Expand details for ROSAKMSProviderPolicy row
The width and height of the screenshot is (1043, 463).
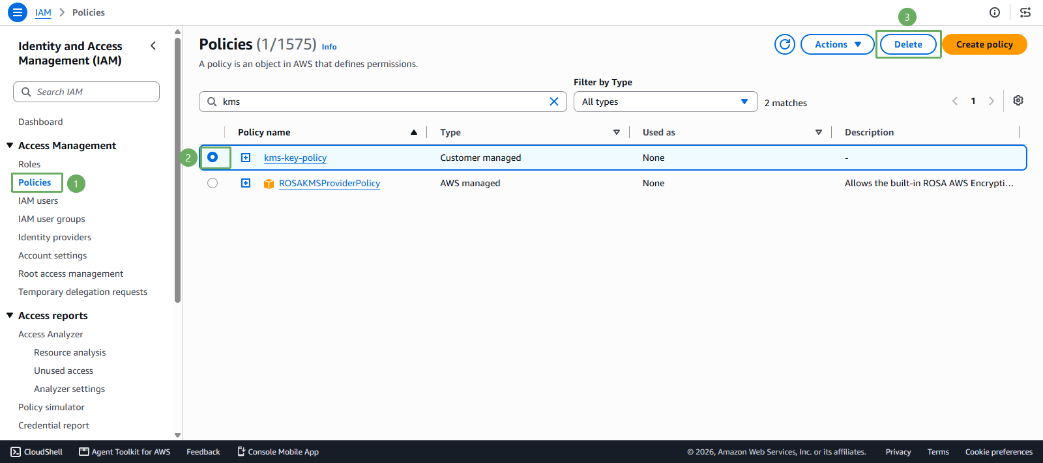(x=246, y=183)
